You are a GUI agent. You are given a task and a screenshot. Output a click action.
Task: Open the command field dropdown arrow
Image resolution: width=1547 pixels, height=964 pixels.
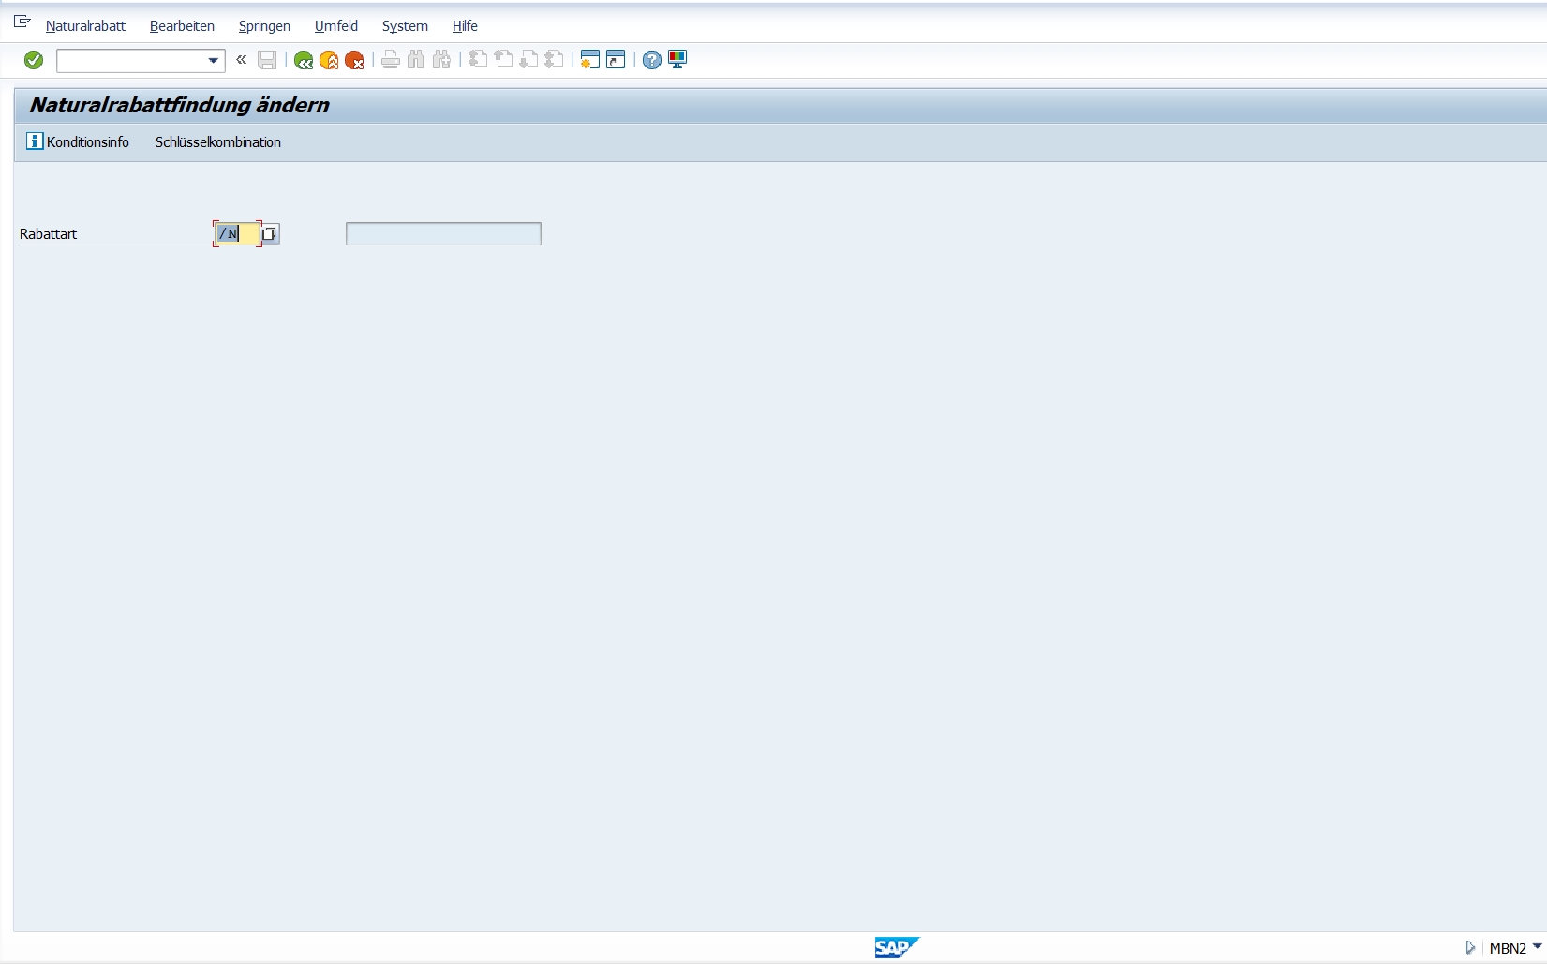[x=214, y=61]
